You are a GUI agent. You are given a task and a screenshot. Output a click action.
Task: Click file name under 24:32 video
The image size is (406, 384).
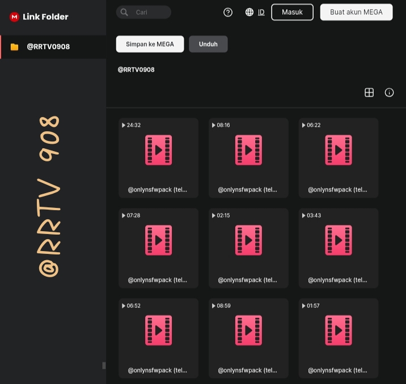158,190
